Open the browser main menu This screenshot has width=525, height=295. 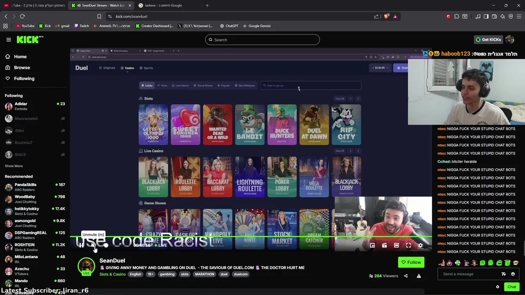click(x=519, y=16)
